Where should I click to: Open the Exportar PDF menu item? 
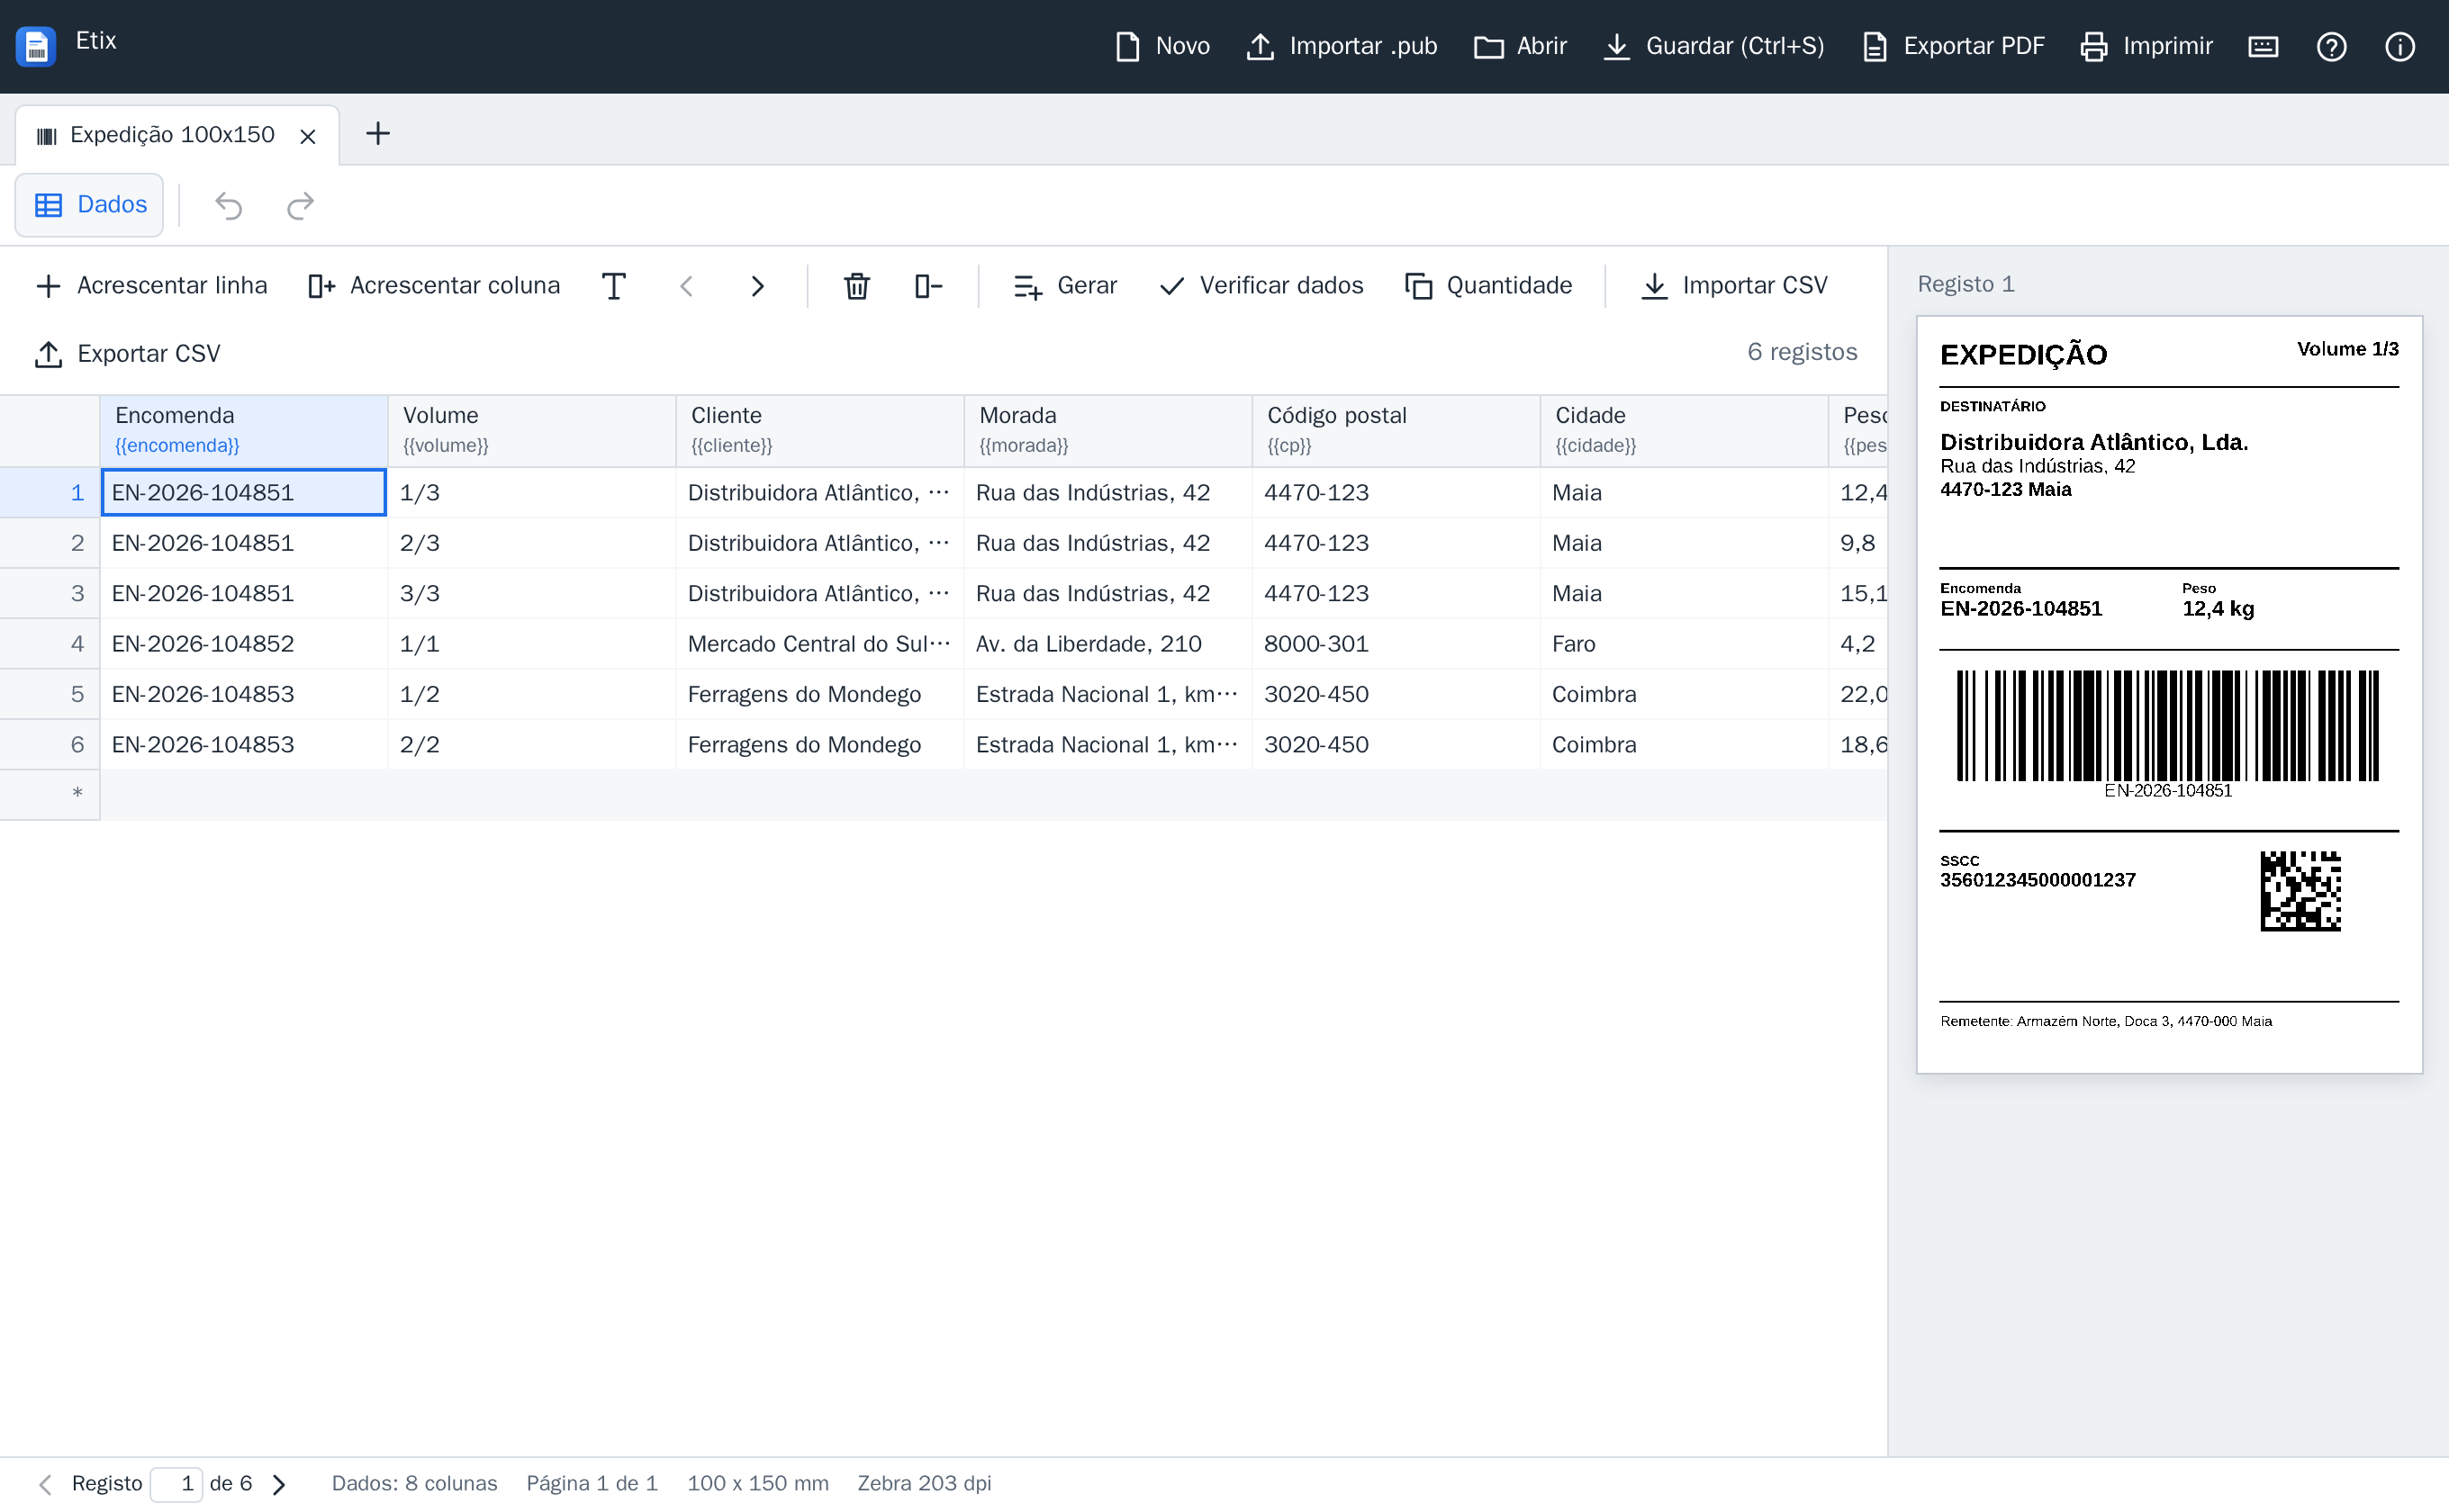point(1953,46)
